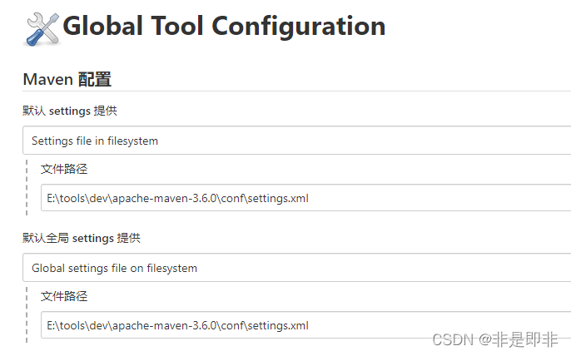Image resolution: width=571 pixels, height=356 pixels.
Task: Click 文件路径 label under global settings dropdown
Action: [x=64, y=296]
